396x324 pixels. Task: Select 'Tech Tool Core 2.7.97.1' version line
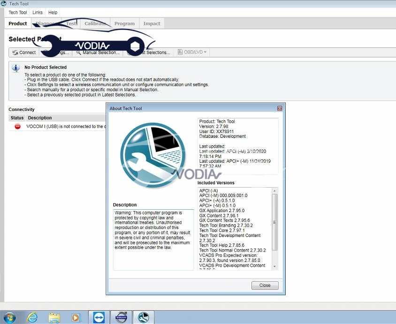tap(222, 230)
